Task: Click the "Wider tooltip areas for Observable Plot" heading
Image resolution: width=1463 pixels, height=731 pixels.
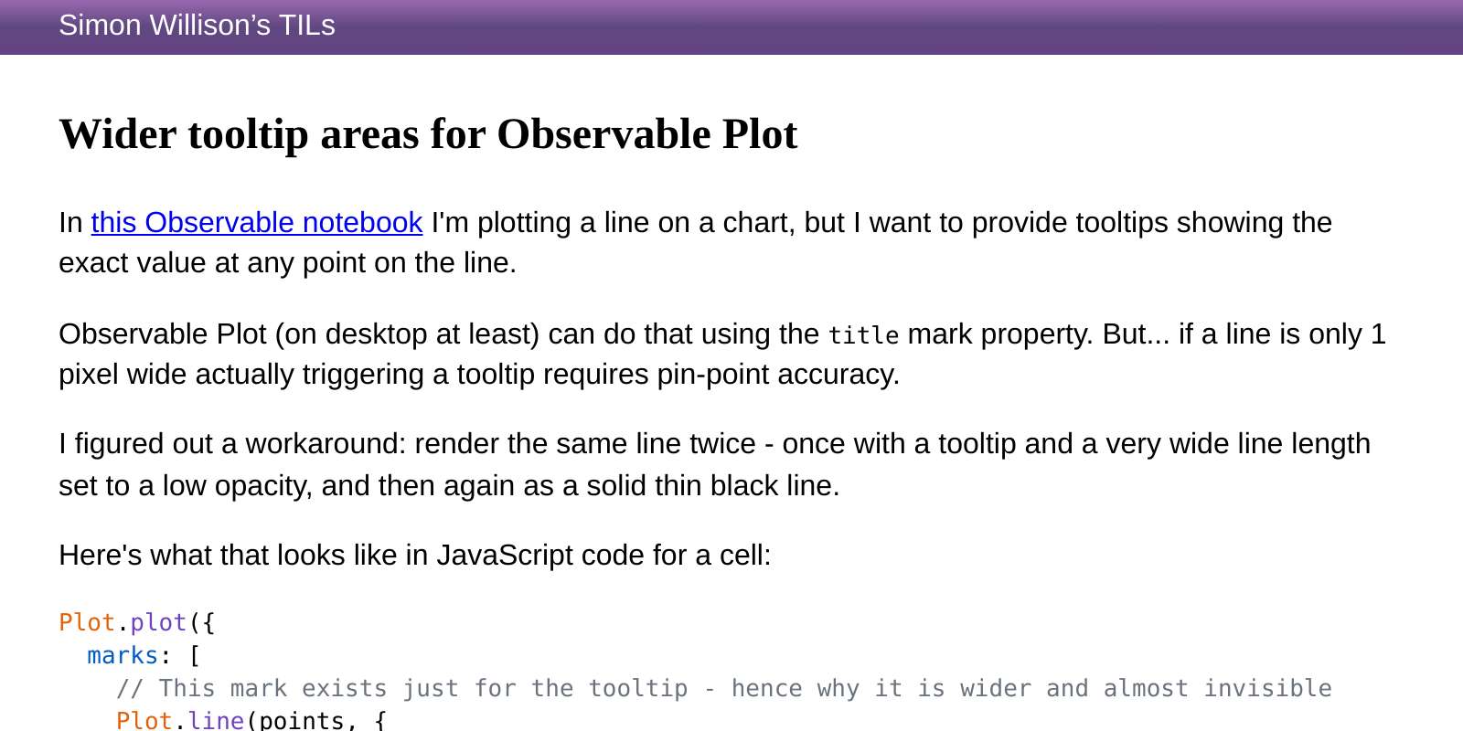Action: [428, 134]
